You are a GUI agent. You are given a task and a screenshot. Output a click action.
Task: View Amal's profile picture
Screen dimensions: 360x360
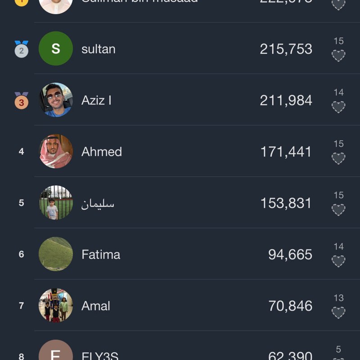pos(56,306)
